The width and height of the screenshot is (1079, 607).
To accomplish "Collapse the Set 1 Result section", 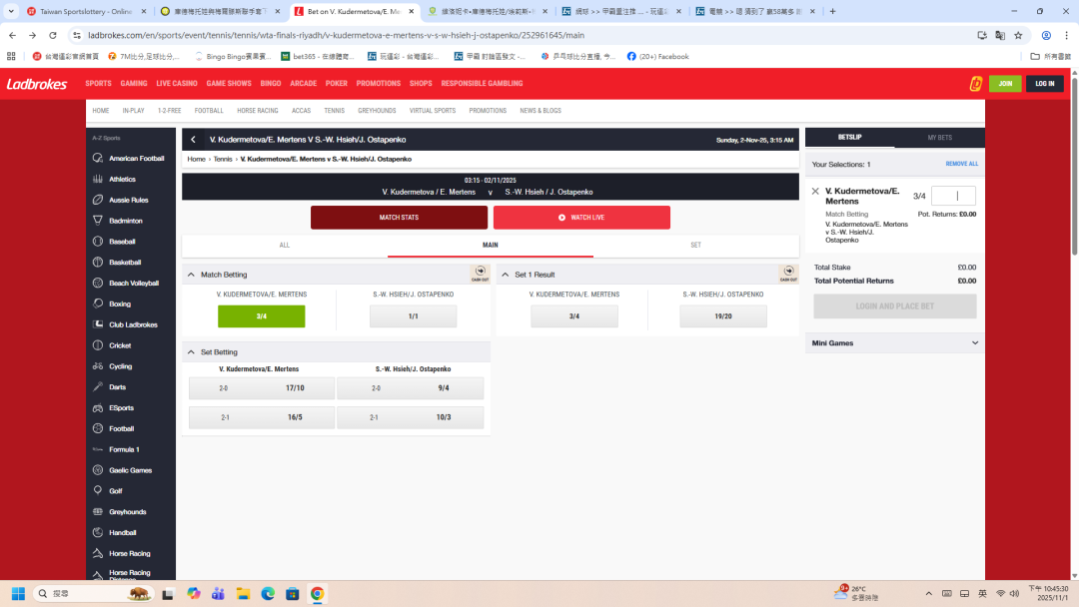I will point(506,275).
